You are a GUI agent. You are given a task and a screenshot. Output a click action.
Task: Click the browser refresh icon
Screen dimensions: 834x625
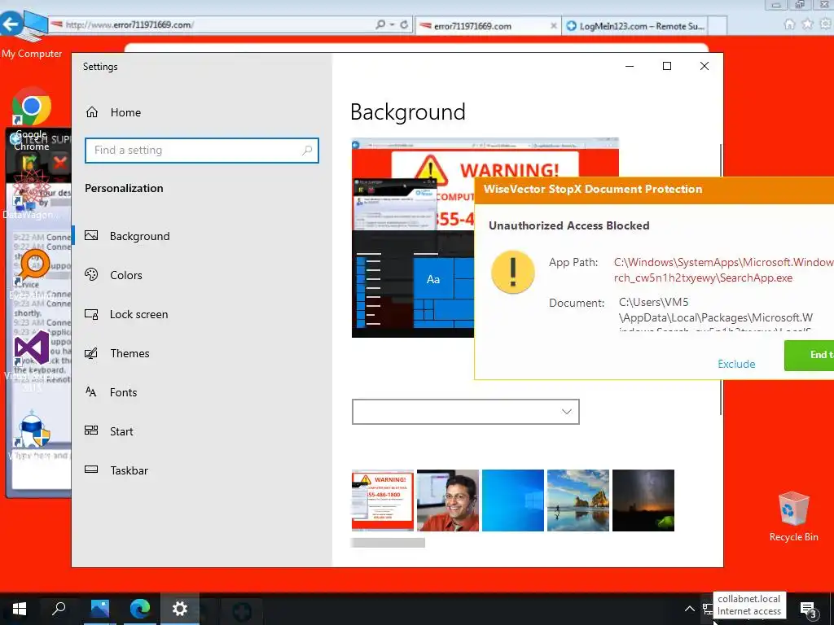(404, 24)
